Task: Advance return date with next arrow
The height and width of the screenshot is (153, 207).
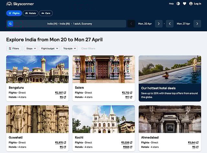Action: pos(197,24)
